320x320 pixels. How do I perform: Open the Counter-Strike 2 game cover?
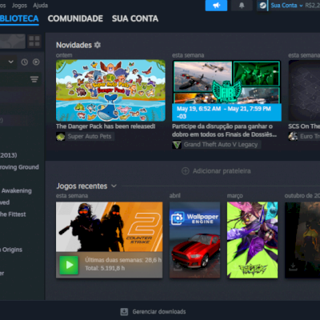pyautogui.click(x=109, y=226)
